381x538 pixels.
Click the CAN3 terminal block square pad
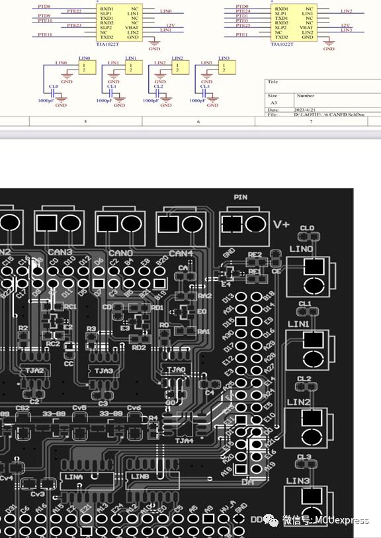click(x=47, y=224)
